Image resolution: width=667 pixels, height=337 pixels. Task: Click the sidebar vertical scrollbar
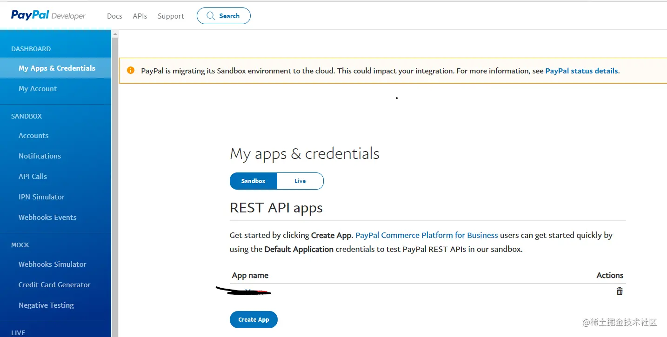point(115,186)
